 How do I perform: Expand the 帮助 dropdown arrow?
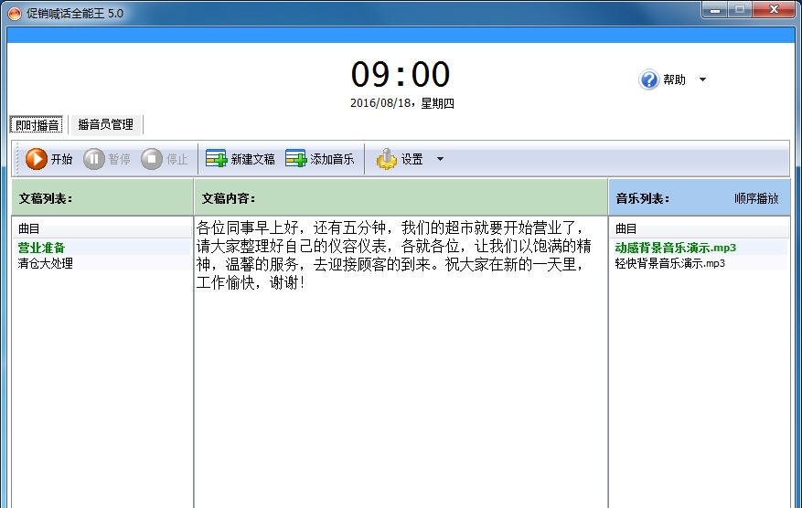coord(702,79)
